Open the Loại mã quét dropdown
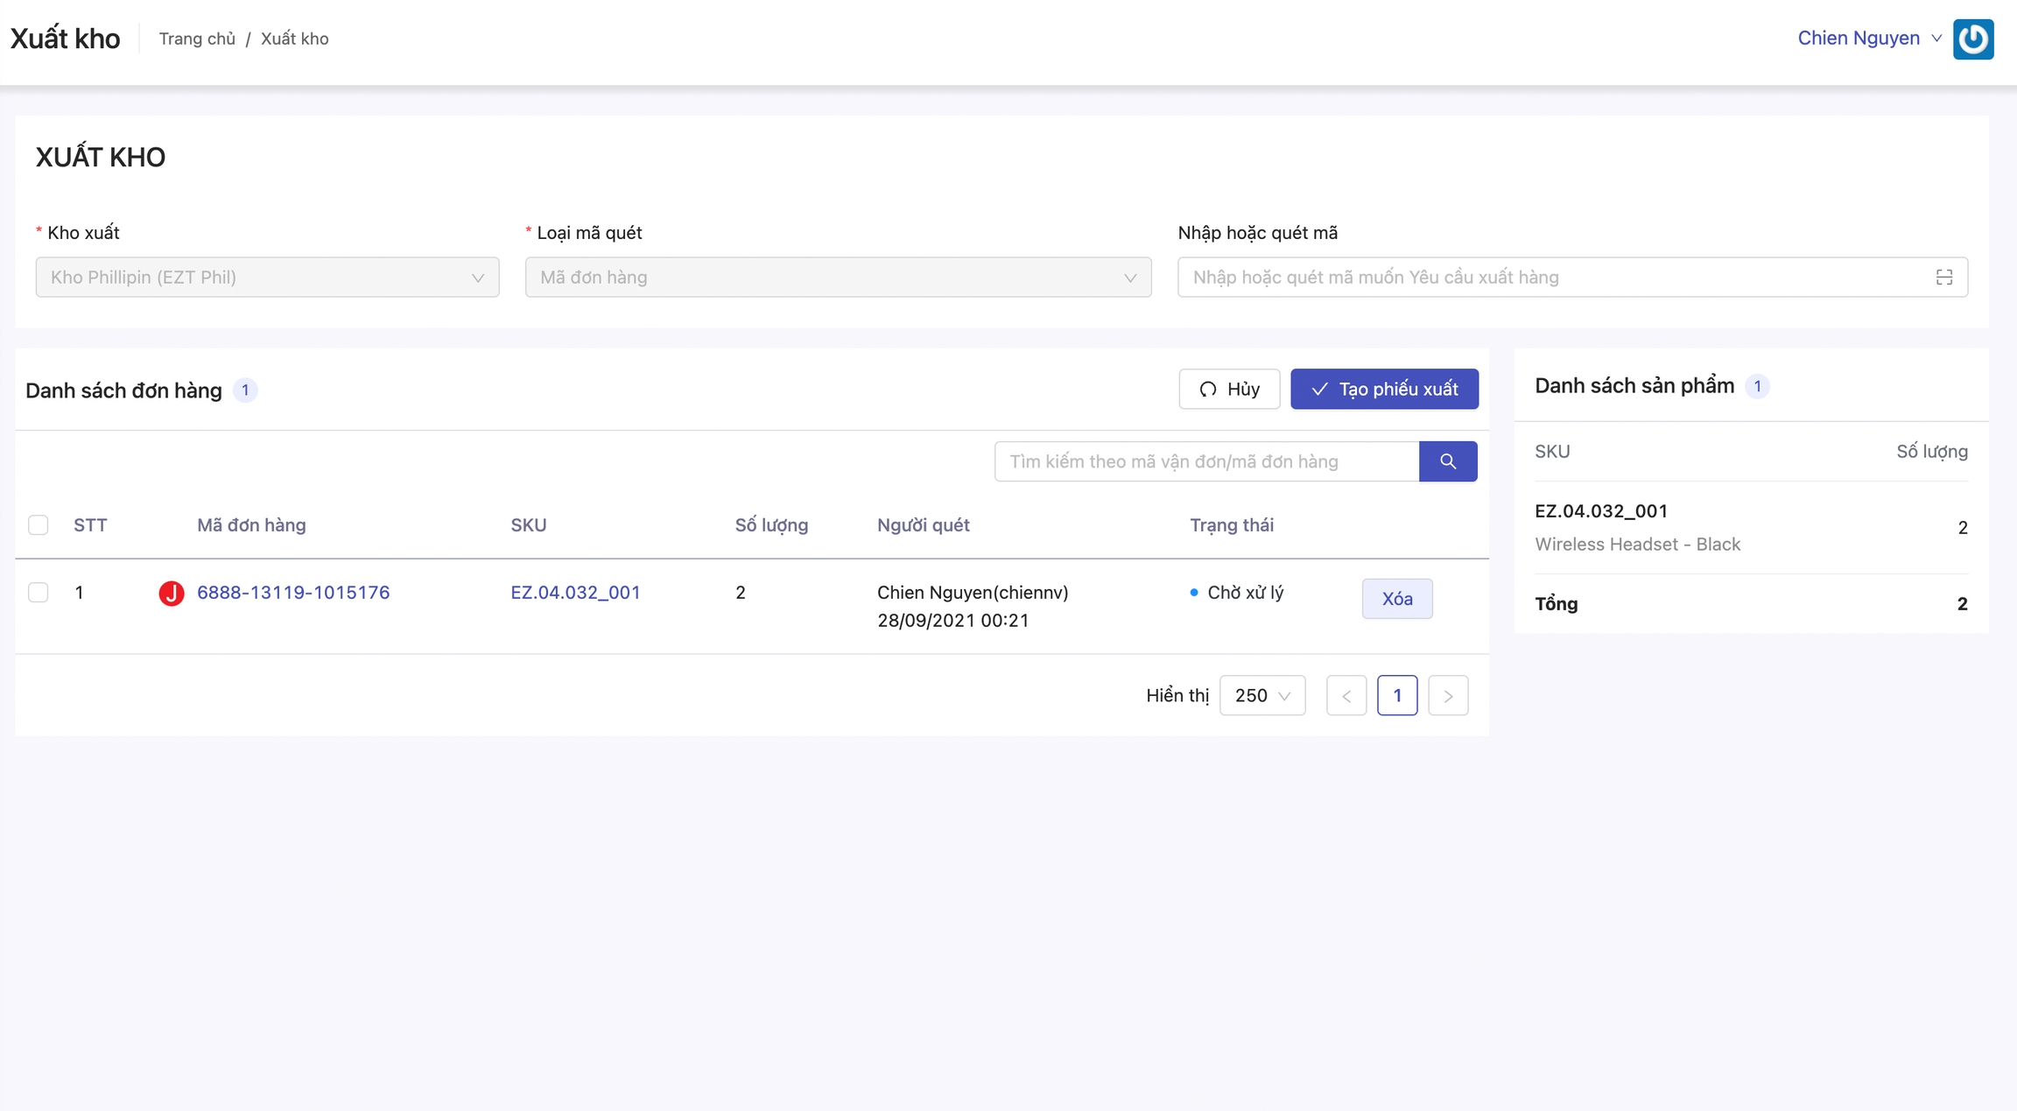 point(837,278)
